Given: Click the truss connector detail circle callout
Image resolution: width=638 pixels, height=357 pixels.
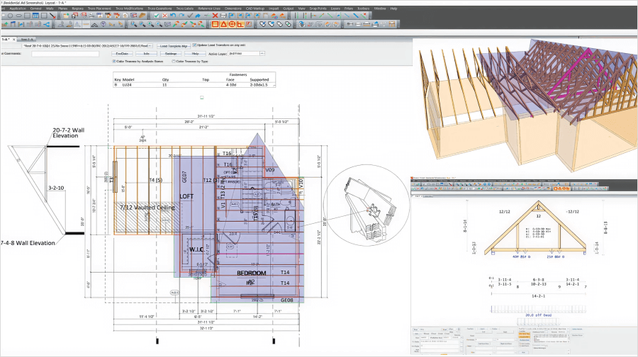Looking at the screenshot, I should coord(365,205).
